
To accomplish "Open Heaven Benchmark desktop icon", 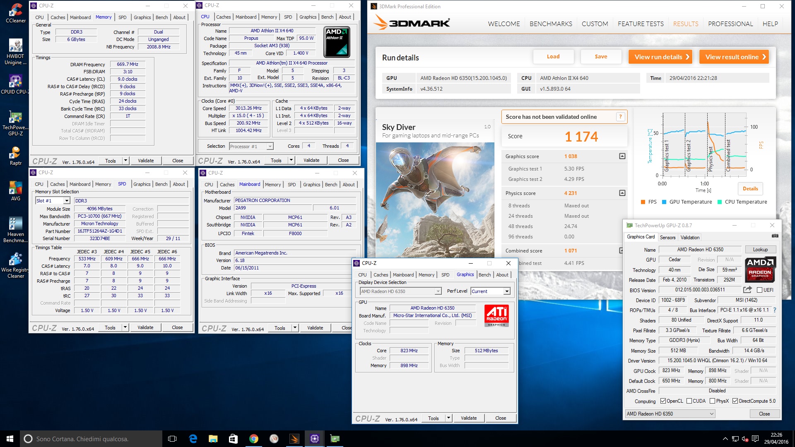I will pos(15,230).
